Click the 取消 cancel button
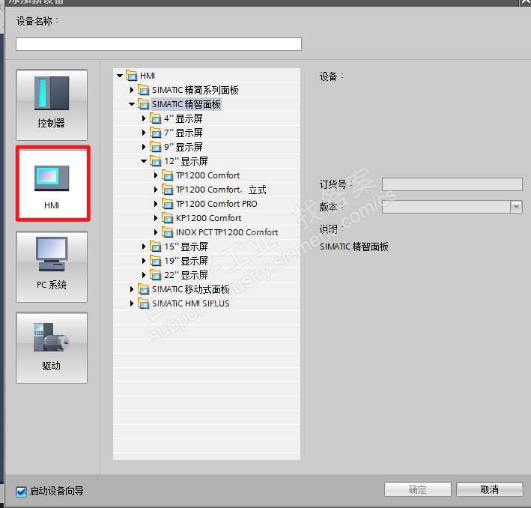Screen dimensions: 531x508 tap(489, 489)
